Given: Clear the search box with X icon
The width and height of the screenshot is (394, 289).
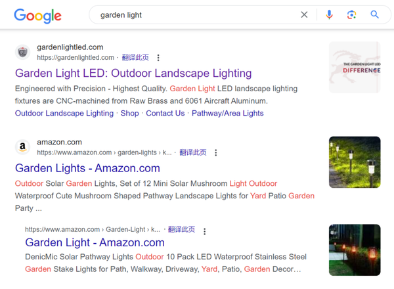Looking at the screenshot, I should pyautogui.click(x=304, y=15).
